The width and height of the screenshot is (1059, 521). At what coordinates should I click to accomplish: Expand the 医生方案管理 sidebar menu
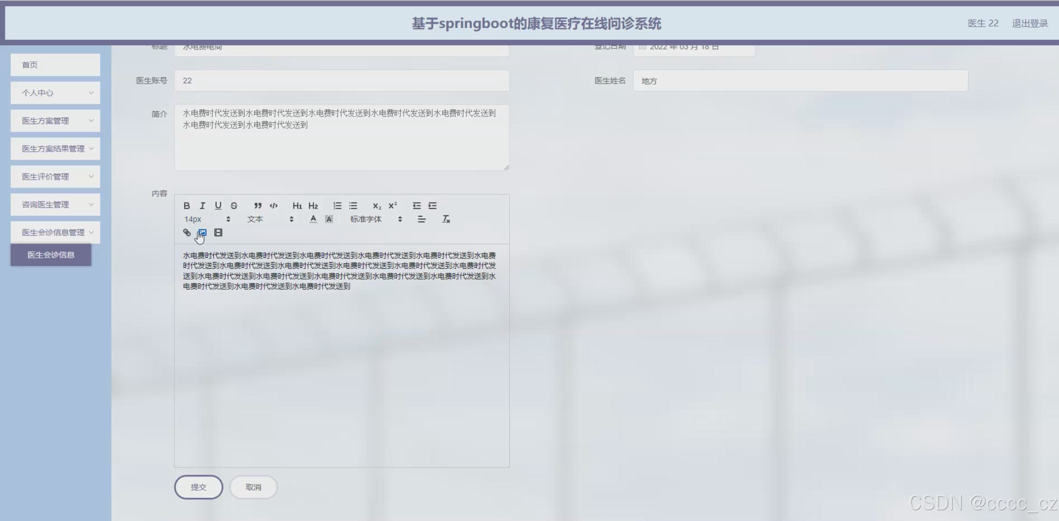pyautogui.click(x=55, y=121)
